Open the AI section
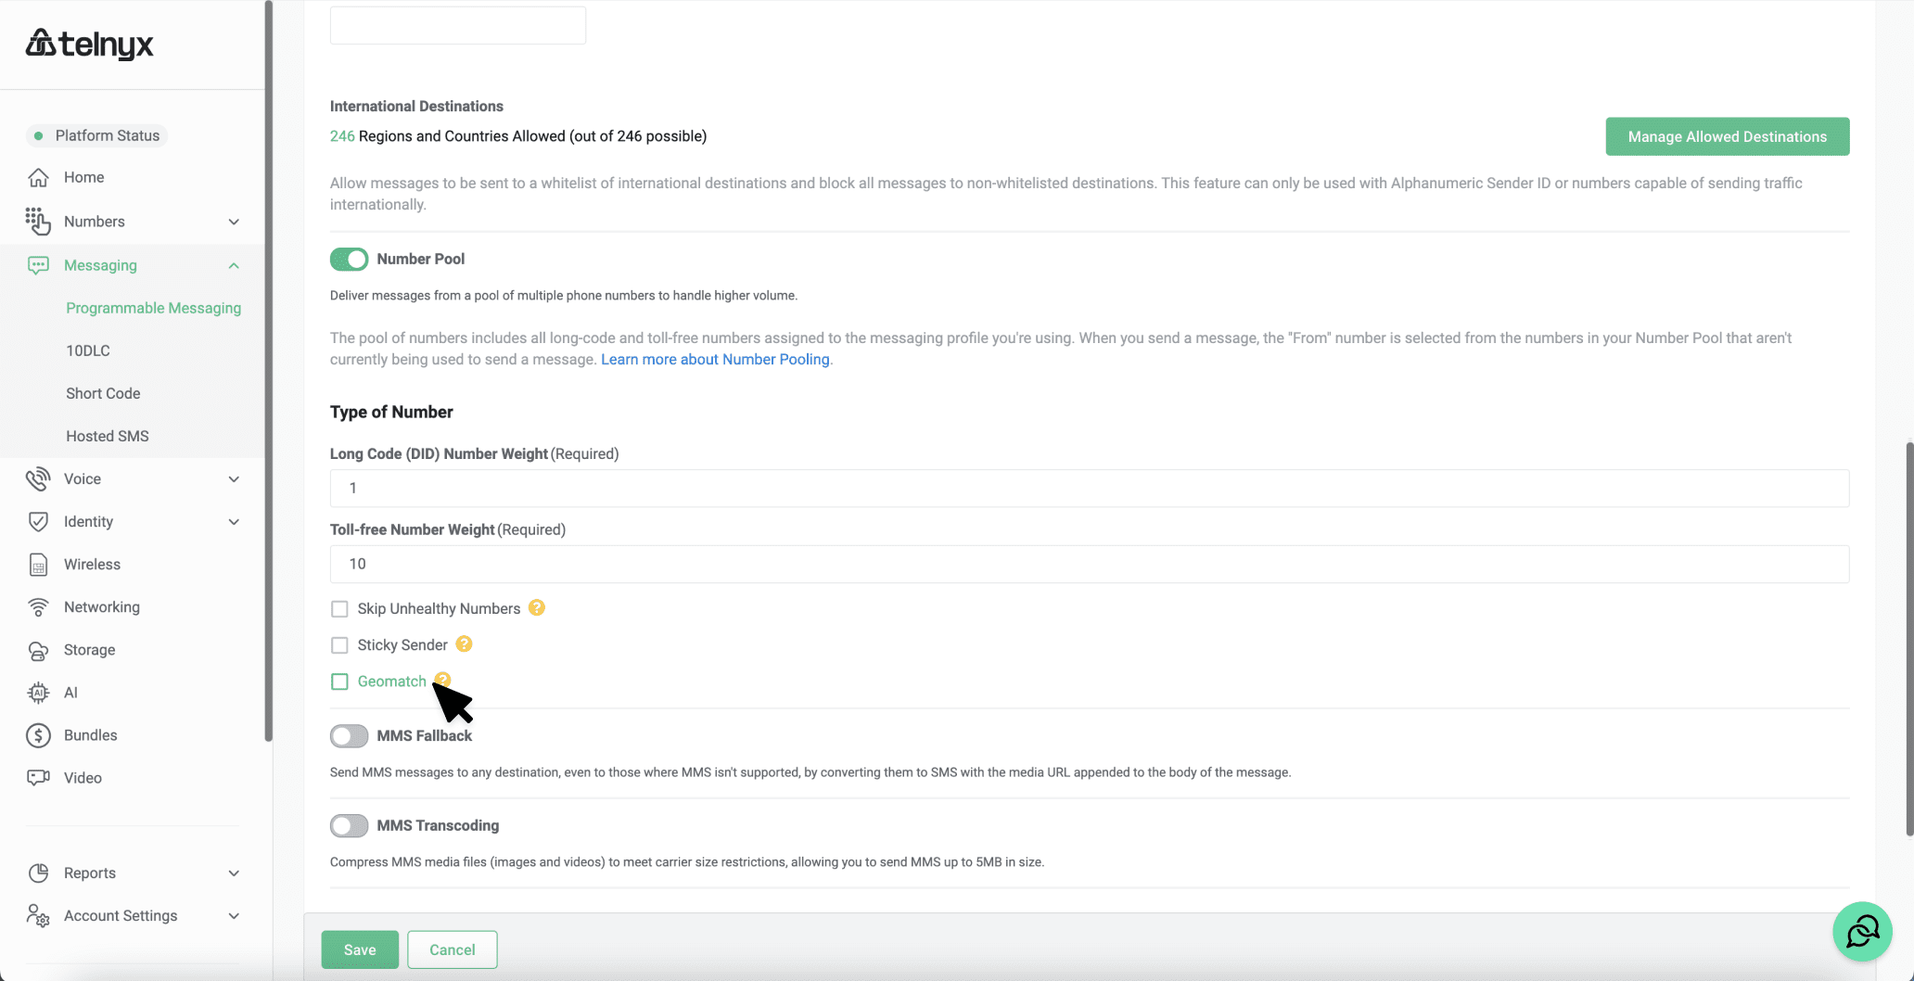 [x=70, y=692]
